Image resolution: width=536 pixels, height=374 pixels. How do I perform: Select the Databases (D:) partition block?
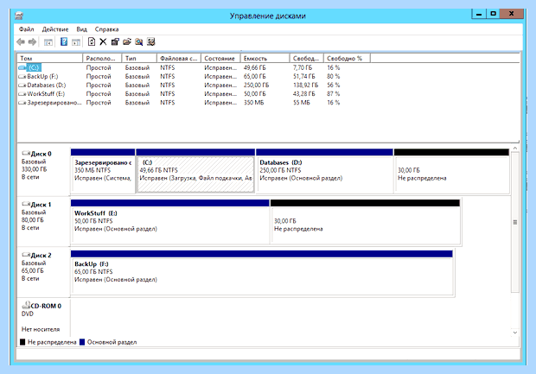pyautogui.click(x=324, y=171)
